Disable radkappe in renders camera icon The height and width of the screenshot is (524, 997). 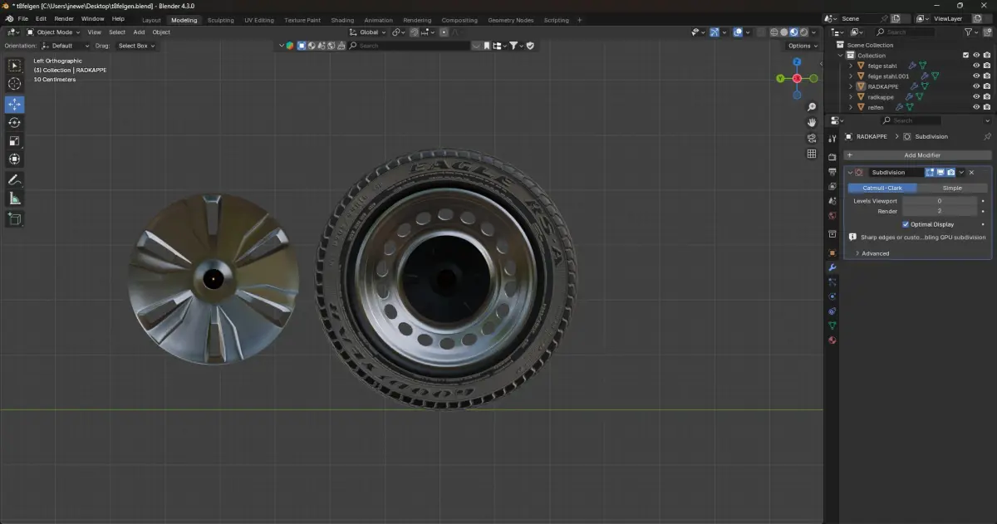point(987,97)
